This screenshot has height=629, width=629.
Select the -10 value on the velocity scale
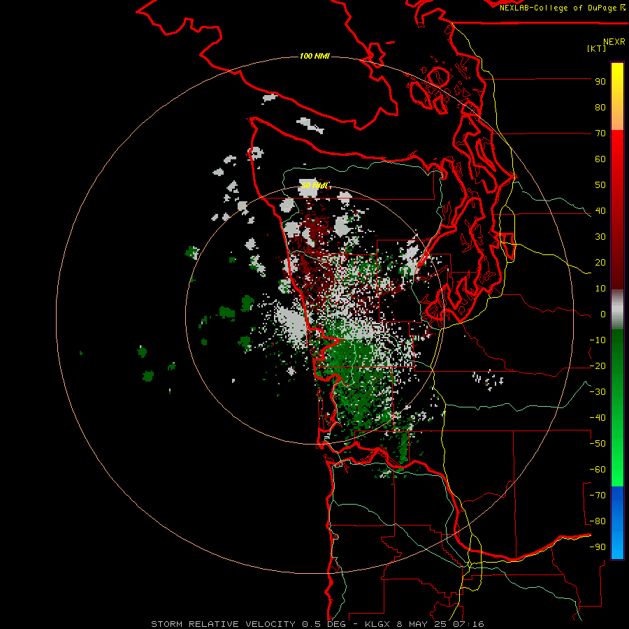pos(598,340)
